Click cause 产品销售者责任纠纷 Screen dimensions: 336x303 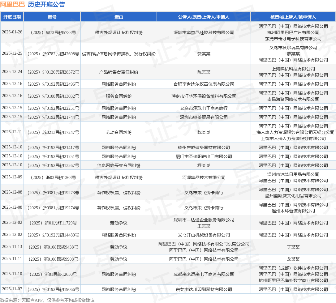point(118,72)
